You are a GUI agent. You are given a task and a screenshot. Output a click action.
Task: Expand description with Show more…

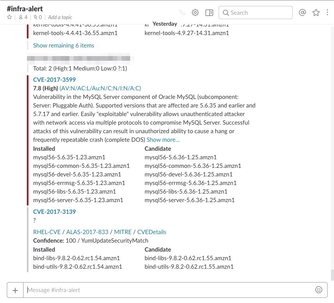tap(163, 139)
